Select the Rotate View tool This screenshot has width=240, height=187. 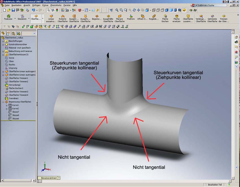coord(134,10)
